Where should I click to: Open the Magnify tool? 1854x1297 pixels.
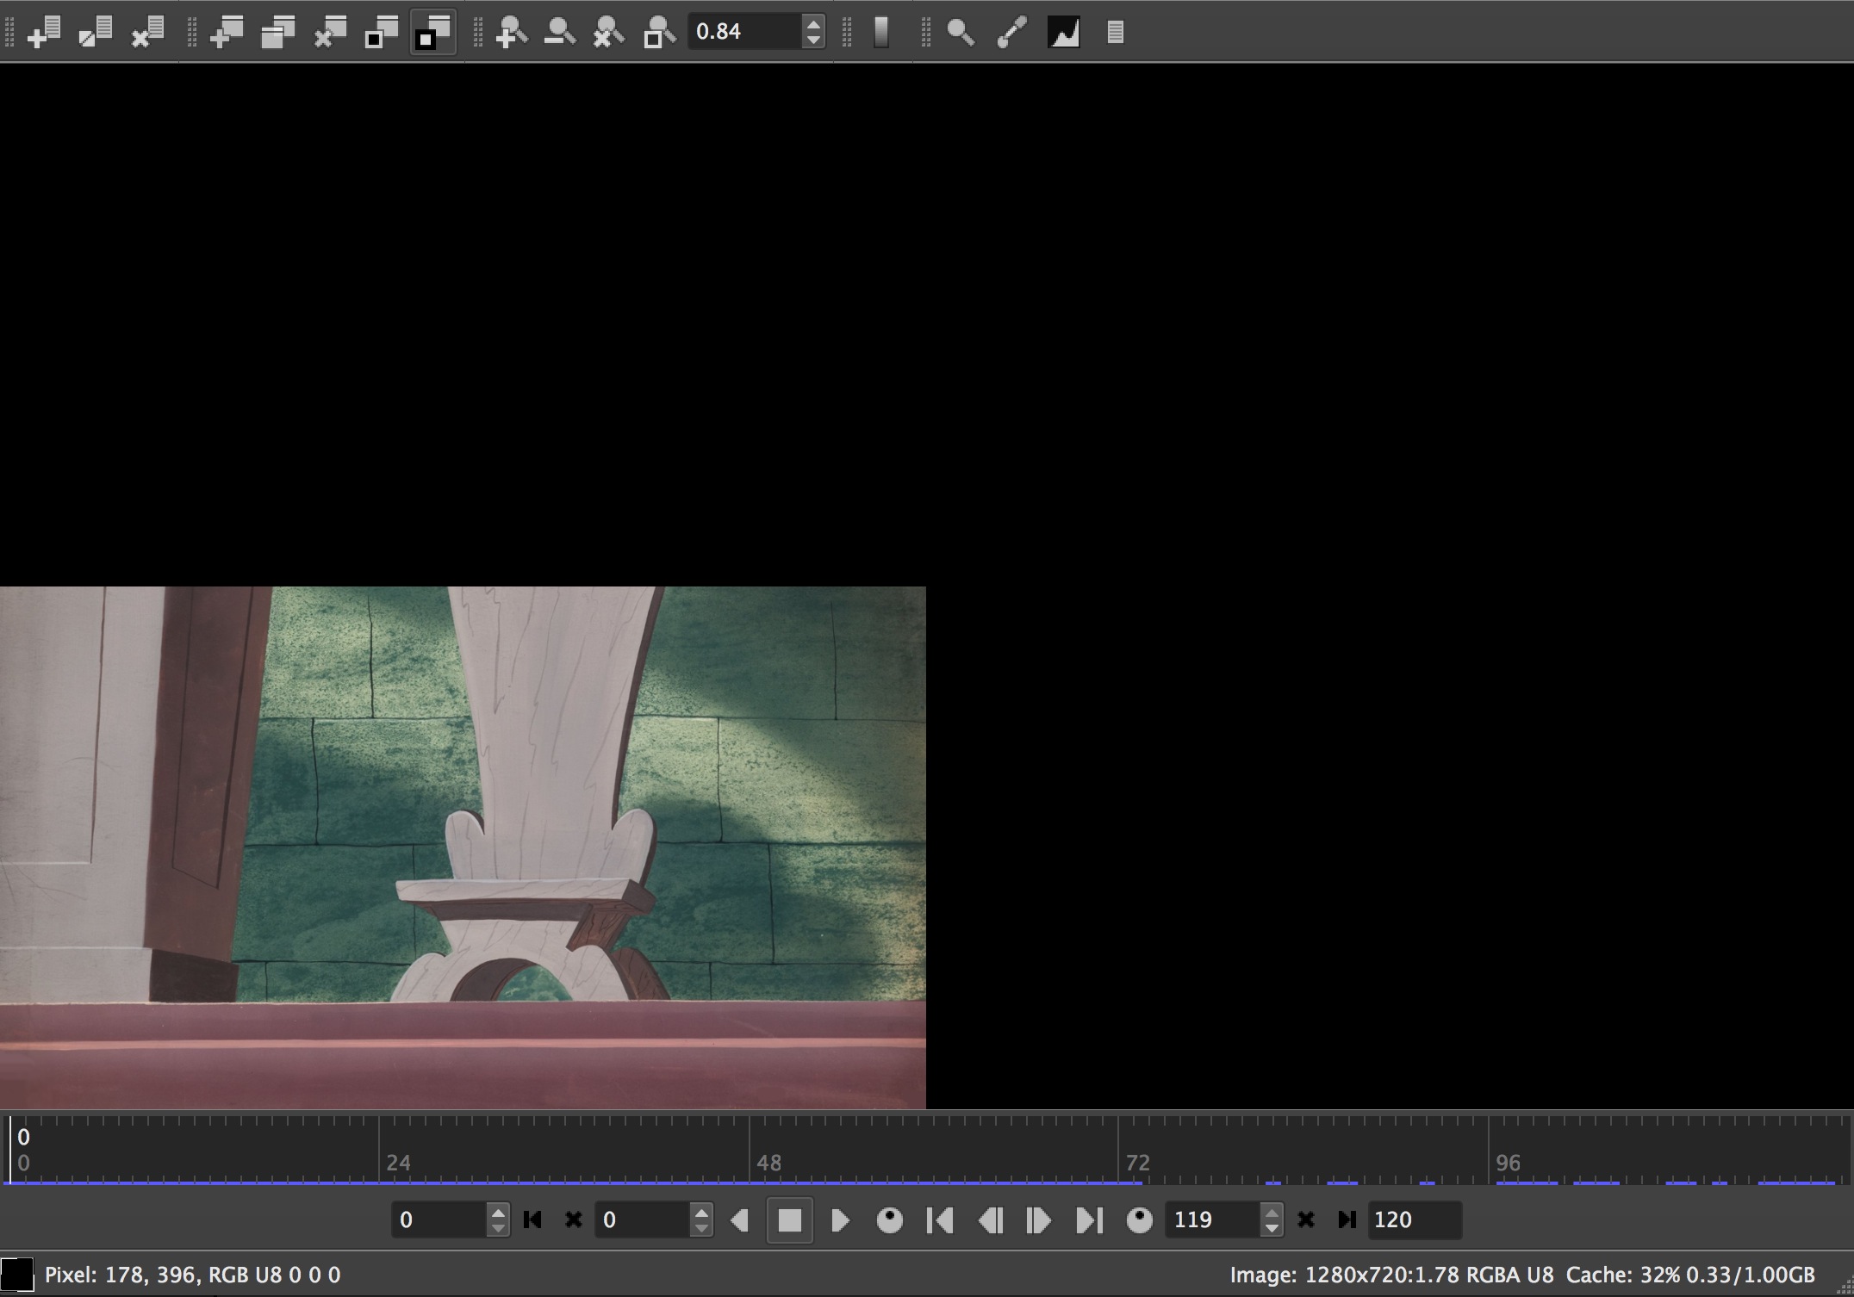tap(961, 32)
